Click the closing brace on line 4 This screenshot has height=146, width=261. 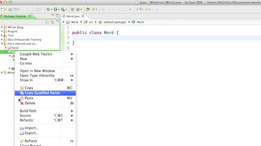tap(73, 43)
